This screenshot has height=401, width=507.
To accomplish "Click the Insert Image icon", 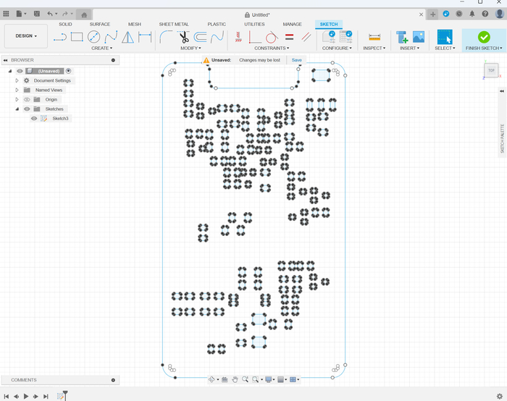I will 419,37.
